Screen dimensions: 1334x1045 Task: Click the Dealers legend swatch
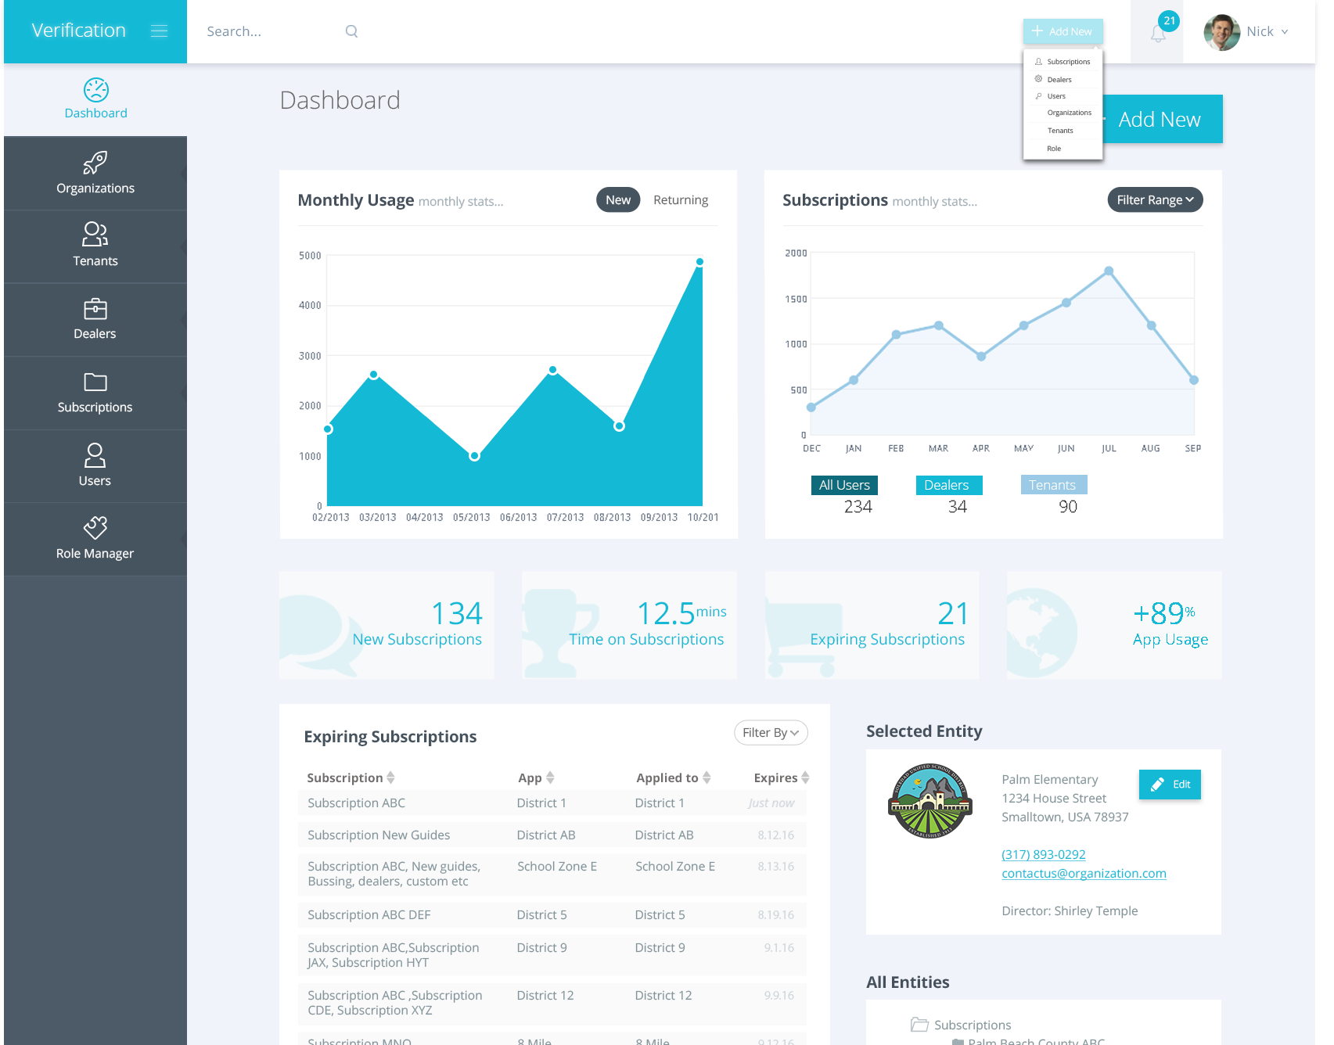point(949,485)
